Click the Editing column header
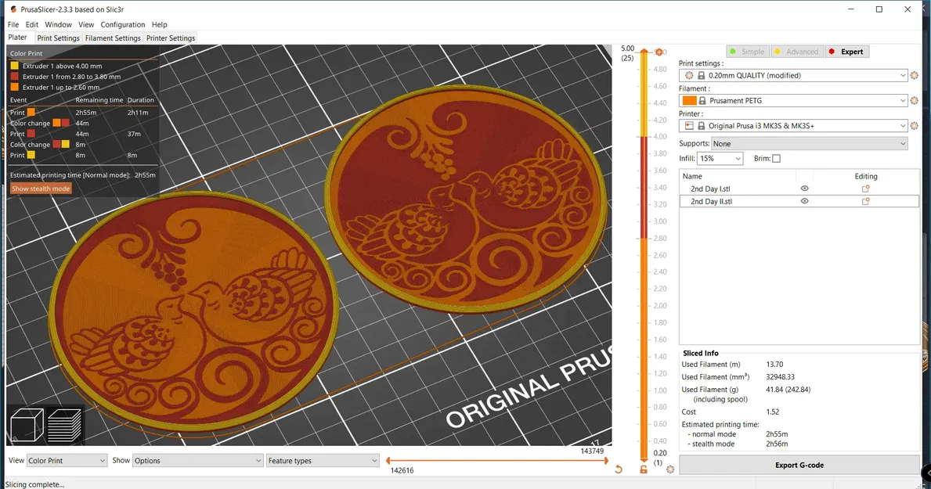The height and width of the screenshot is (489, 931). [866, 176]
